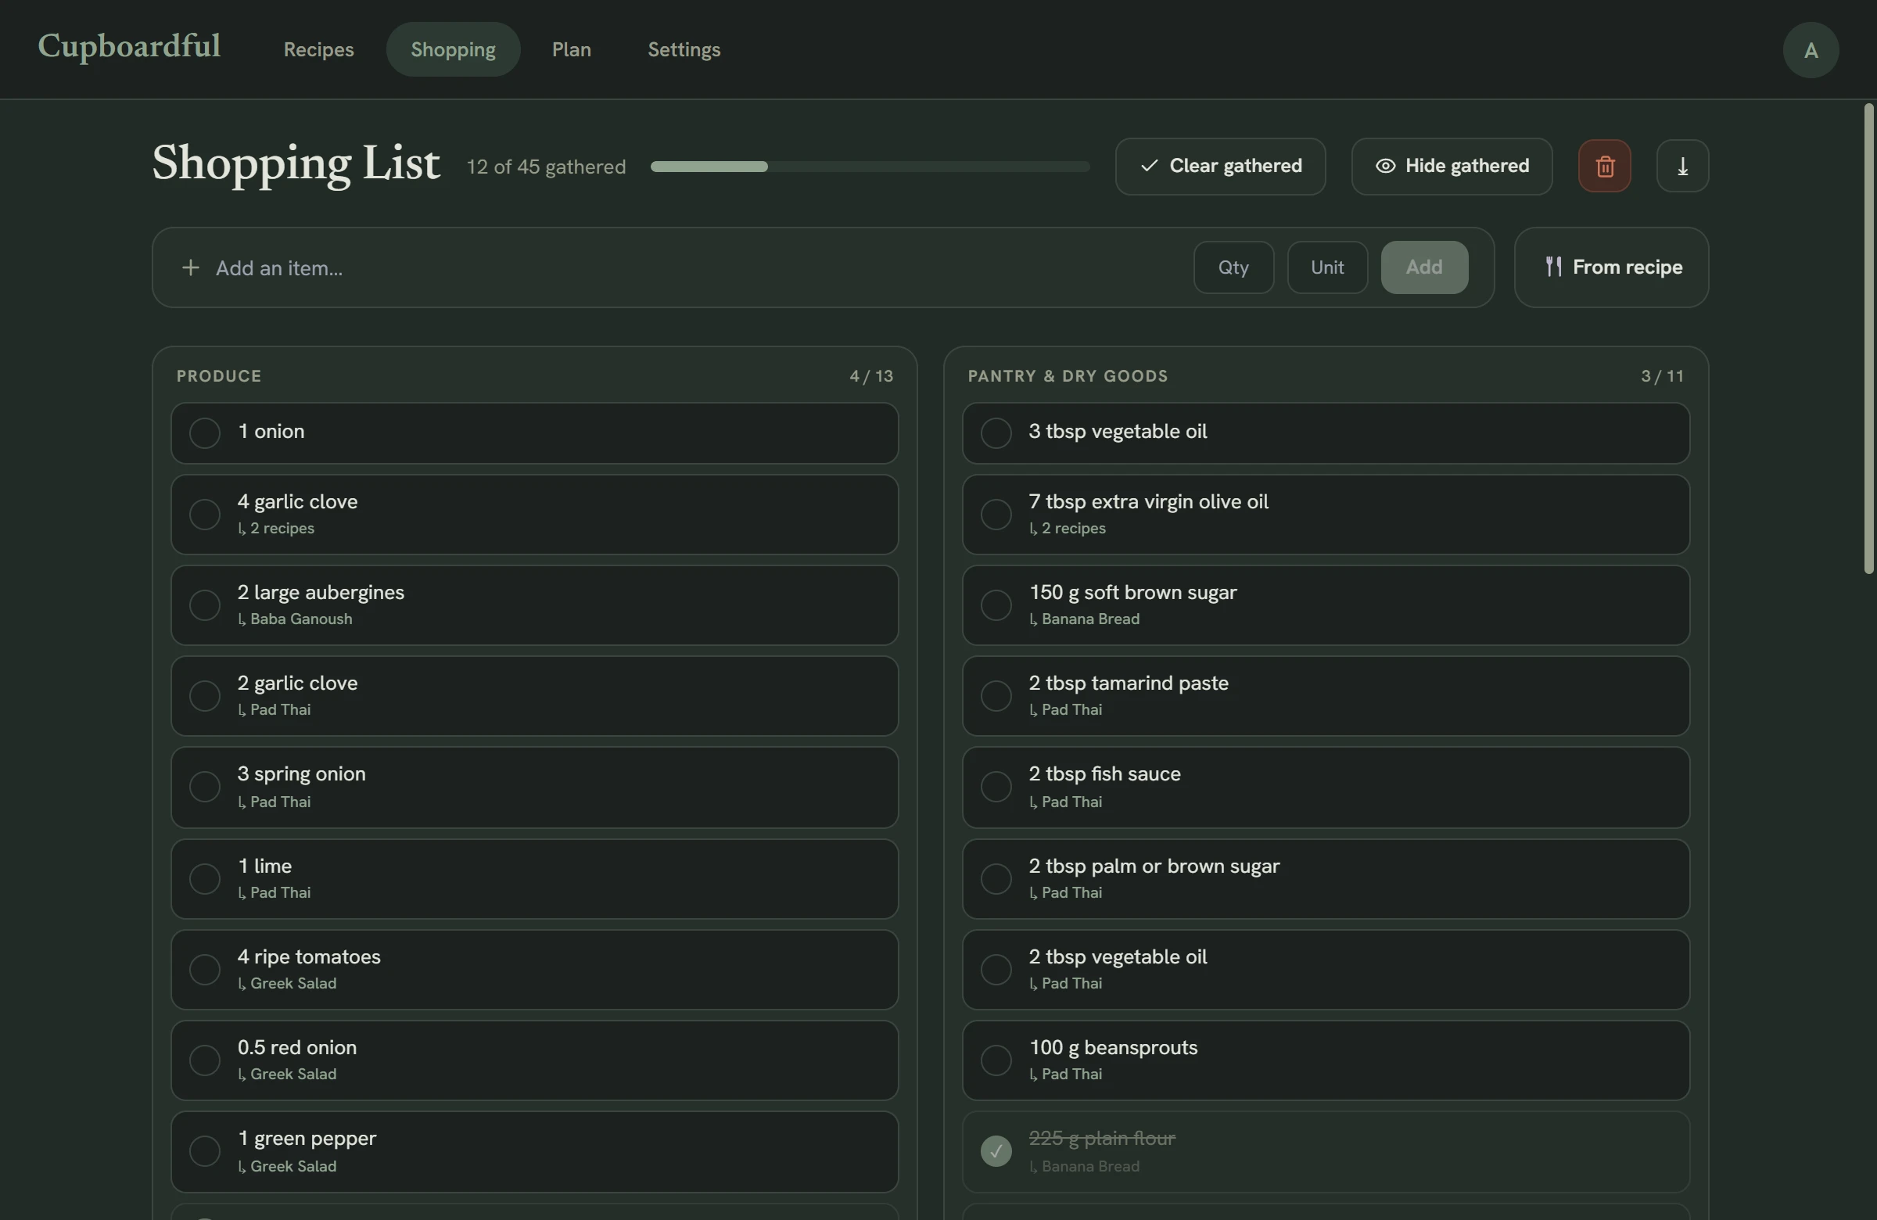Check off 2 tbsp tamarind paste

996,695
